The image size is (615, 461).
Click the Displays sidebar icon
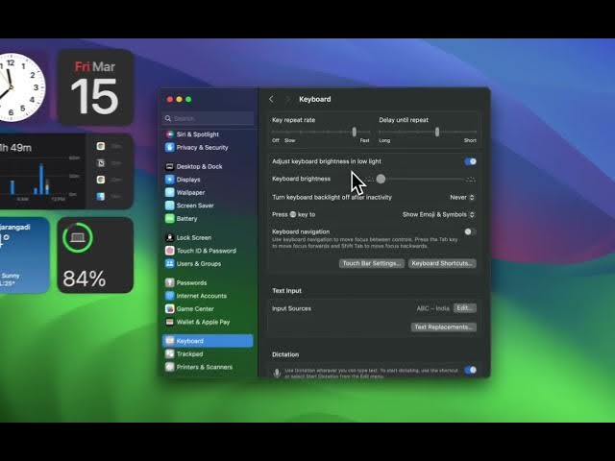169,180
